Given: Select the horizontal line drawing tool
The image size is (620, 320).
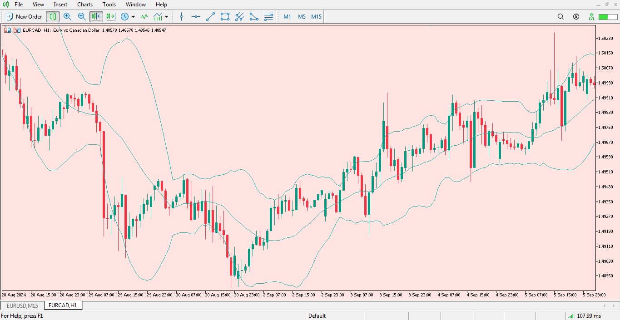Looking at the screenshot, I should (x=196, y=17).
